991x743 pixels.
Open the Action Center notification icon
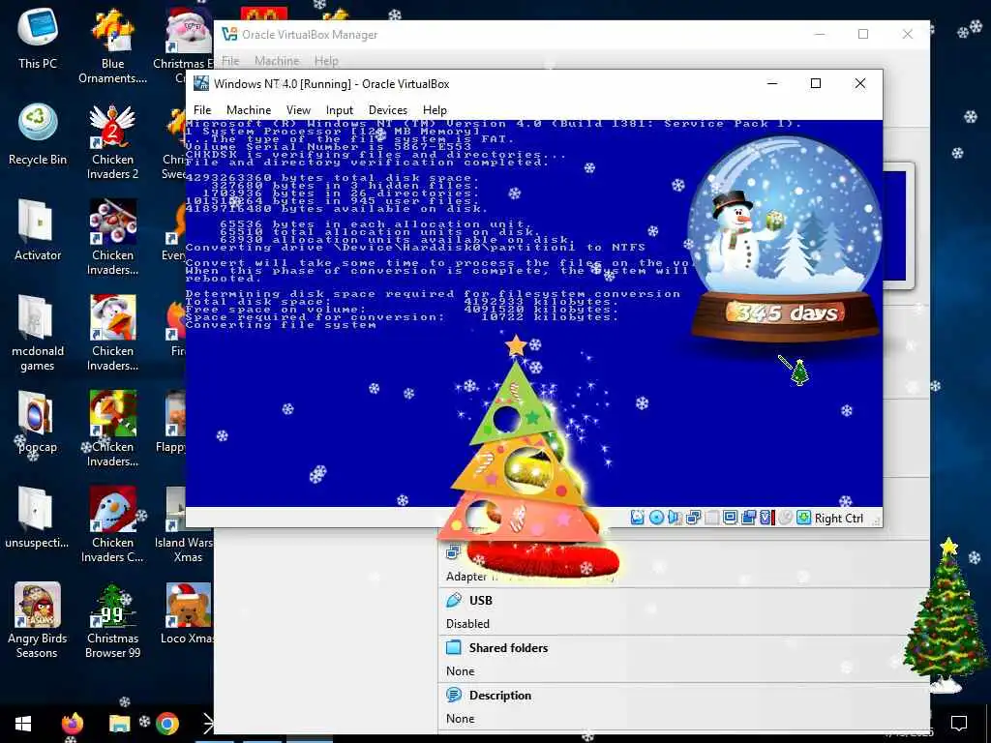click(959, 723)
